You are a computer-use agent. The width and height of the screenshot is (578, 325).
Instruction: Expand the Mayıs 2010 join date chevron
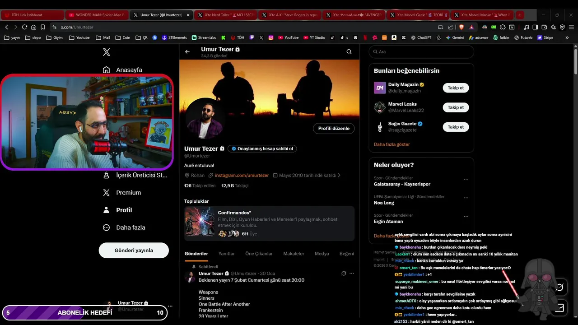[339, 175]
